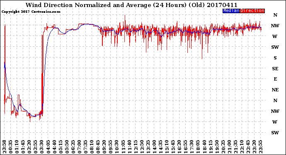This screenshot has height=155, width=286.
Task: Select the 01:10 time tick label
Action: [x=17, y=147]
